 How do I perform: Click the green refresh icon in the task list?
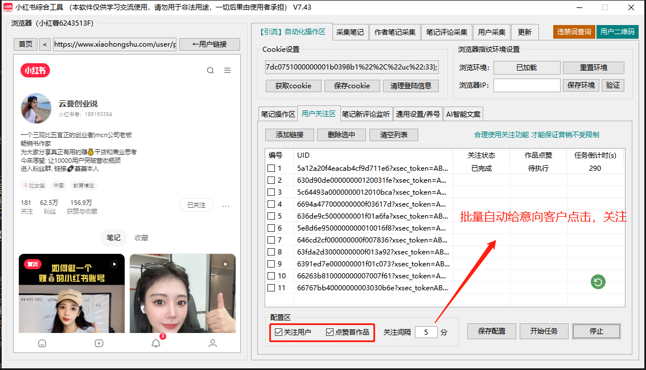(x=598, y=282)
